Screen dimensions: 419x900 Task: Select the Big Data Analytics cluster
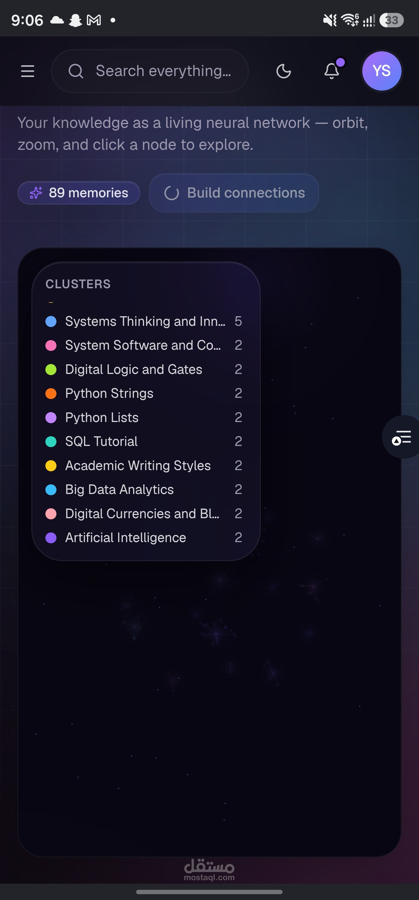click(144, 490)
